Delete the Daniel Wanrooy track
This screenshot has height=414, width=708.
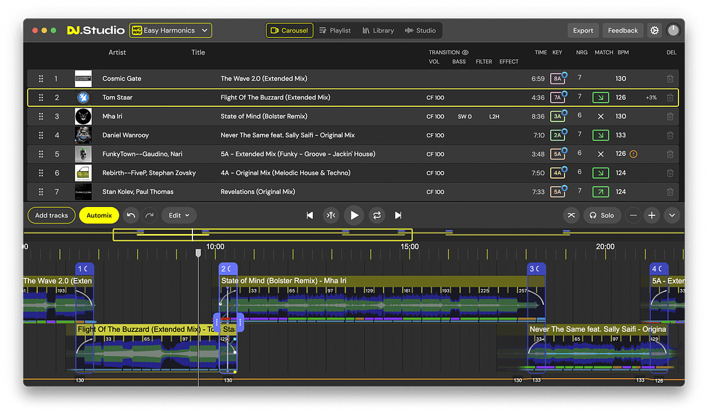pyautogui.click(x=670, y=135)
